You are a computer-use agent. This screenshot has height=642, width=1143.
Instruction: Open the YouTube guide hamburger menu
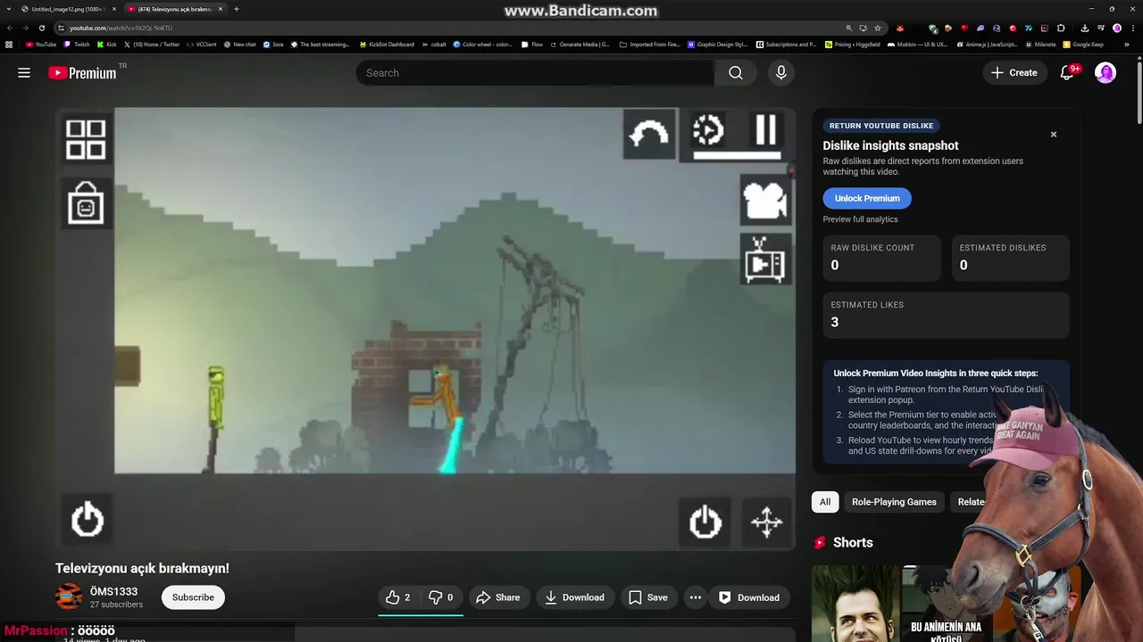click(24, 73)
